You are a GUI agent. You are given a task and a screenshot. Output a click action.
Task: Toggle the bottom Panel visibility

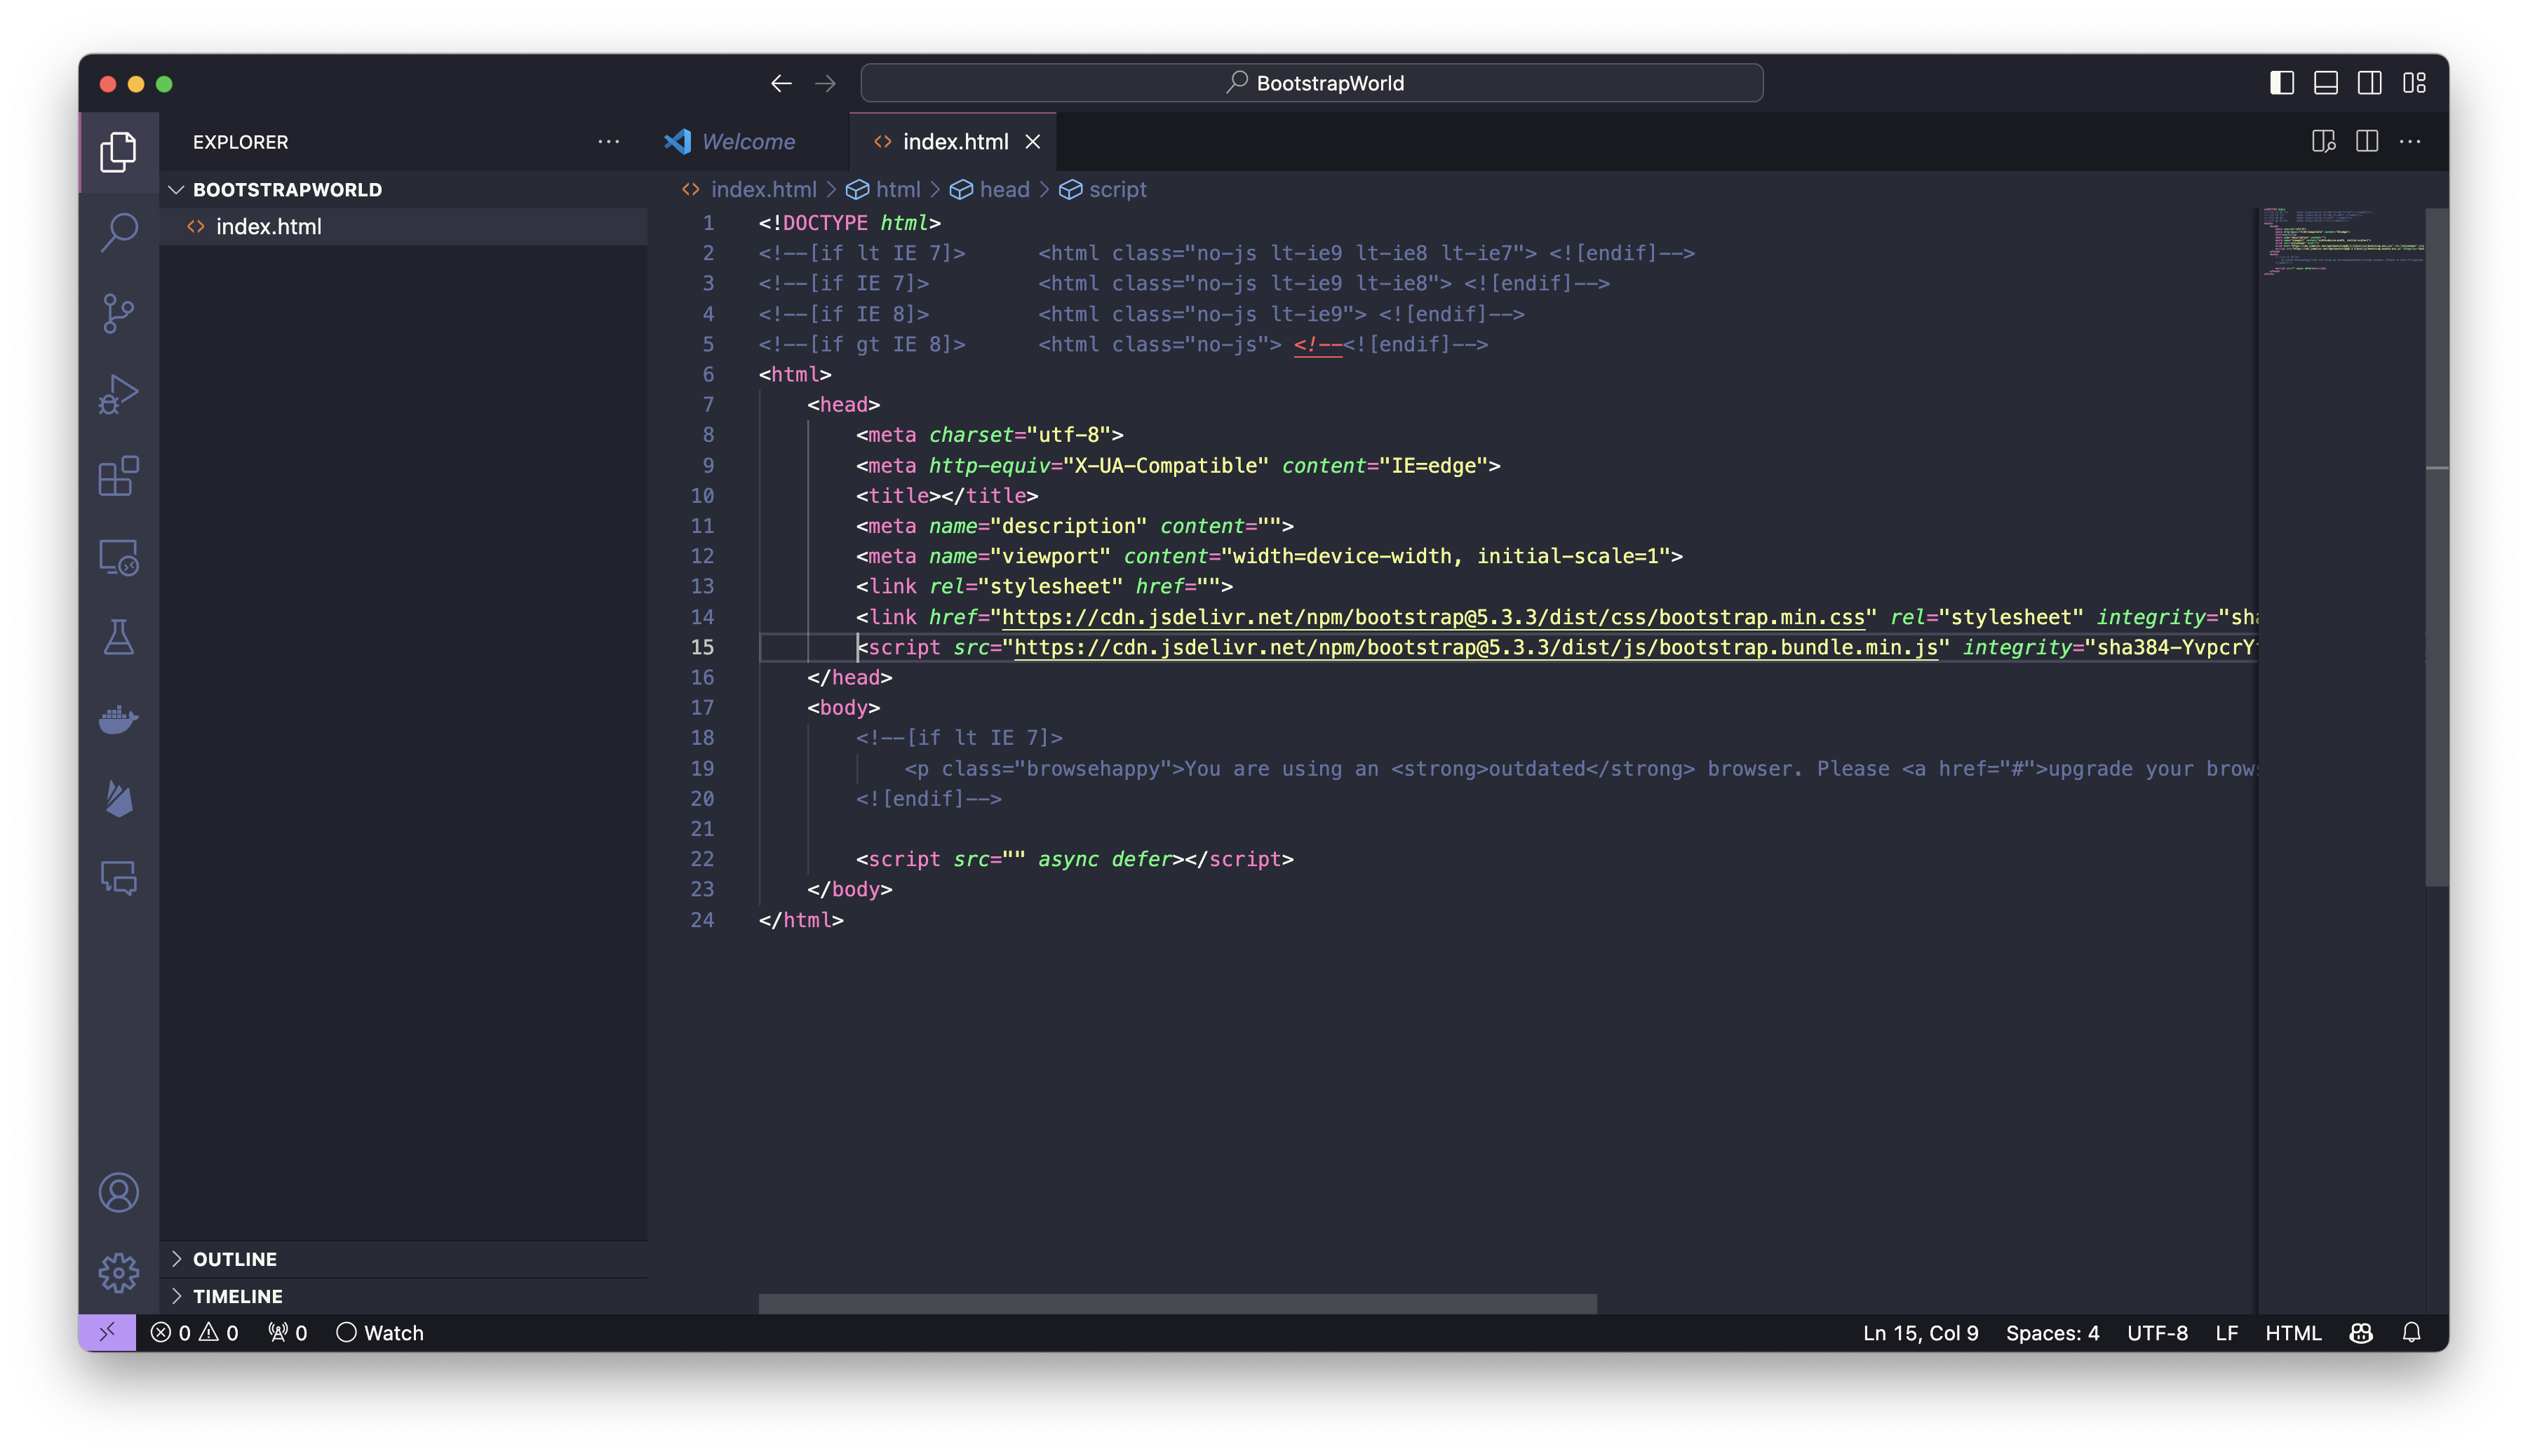[x=2325, y=83]
